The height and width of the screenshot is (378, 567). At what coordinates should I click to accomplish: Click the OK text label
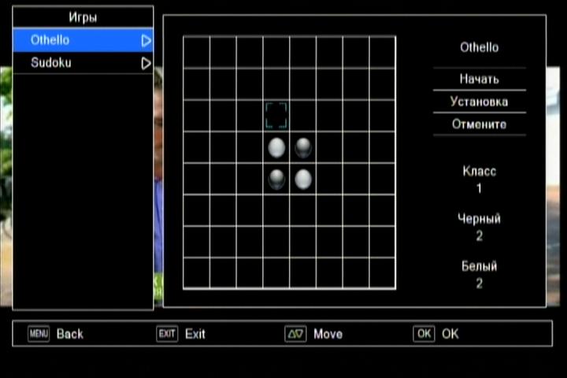click(x=450, y=334)
